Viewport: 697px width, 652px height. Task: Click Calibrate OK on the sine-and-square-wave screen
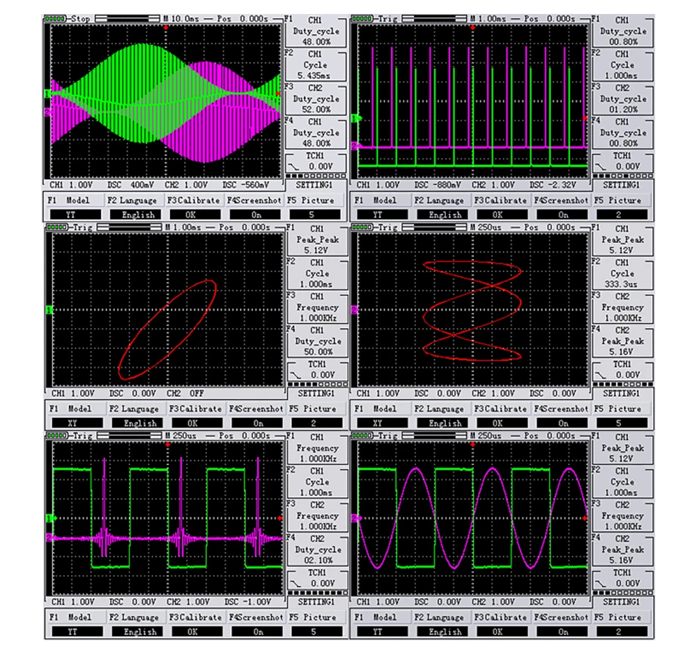tap(503, 632)
